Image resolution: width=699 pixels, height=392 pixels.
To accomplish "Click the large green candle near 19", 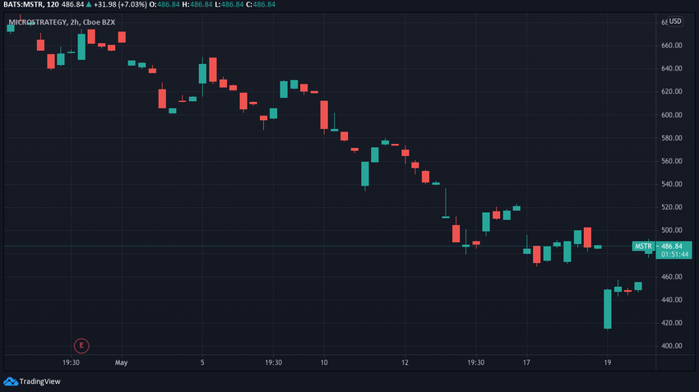I will coord(607,309).
